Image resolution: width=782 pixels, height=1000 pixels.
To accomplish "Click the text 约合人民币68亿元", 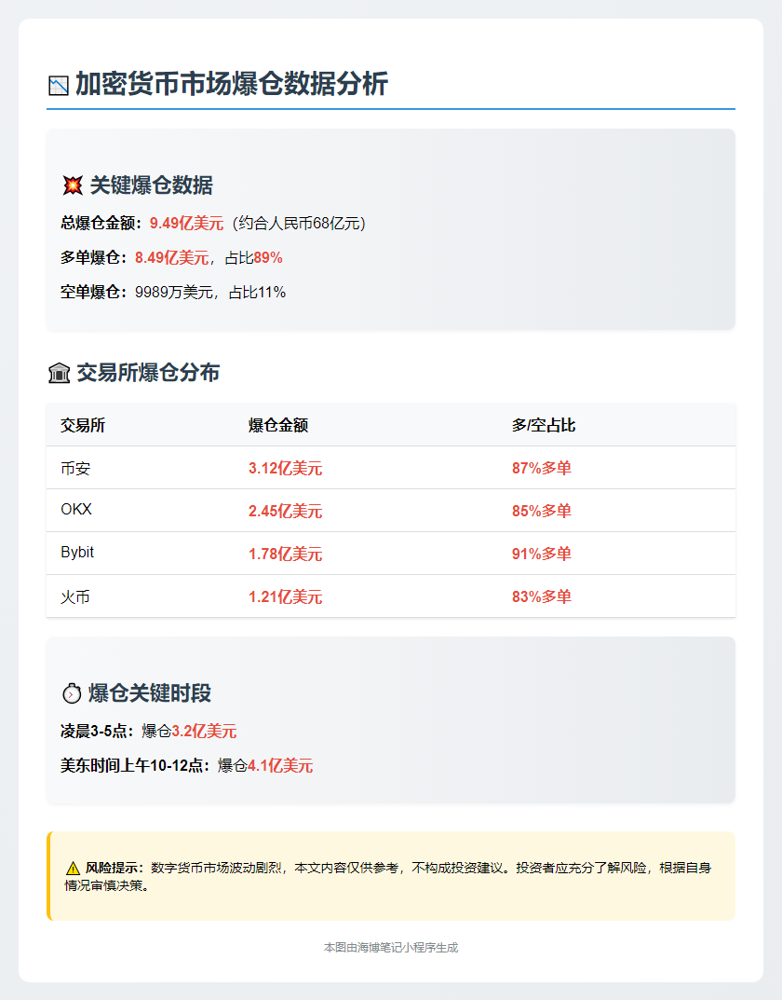I will (299, 224).
